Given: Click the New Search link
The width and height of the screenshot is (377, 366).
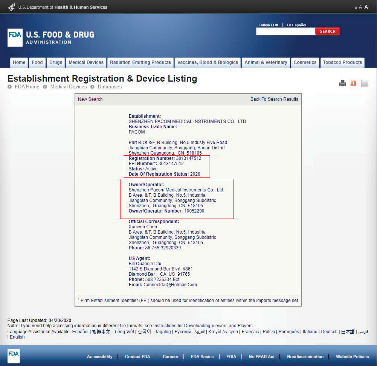Looking at the screenshot, I should coord(90,99).
